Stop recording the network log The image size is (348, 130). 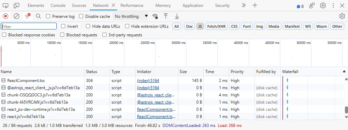tap(5, 16)
